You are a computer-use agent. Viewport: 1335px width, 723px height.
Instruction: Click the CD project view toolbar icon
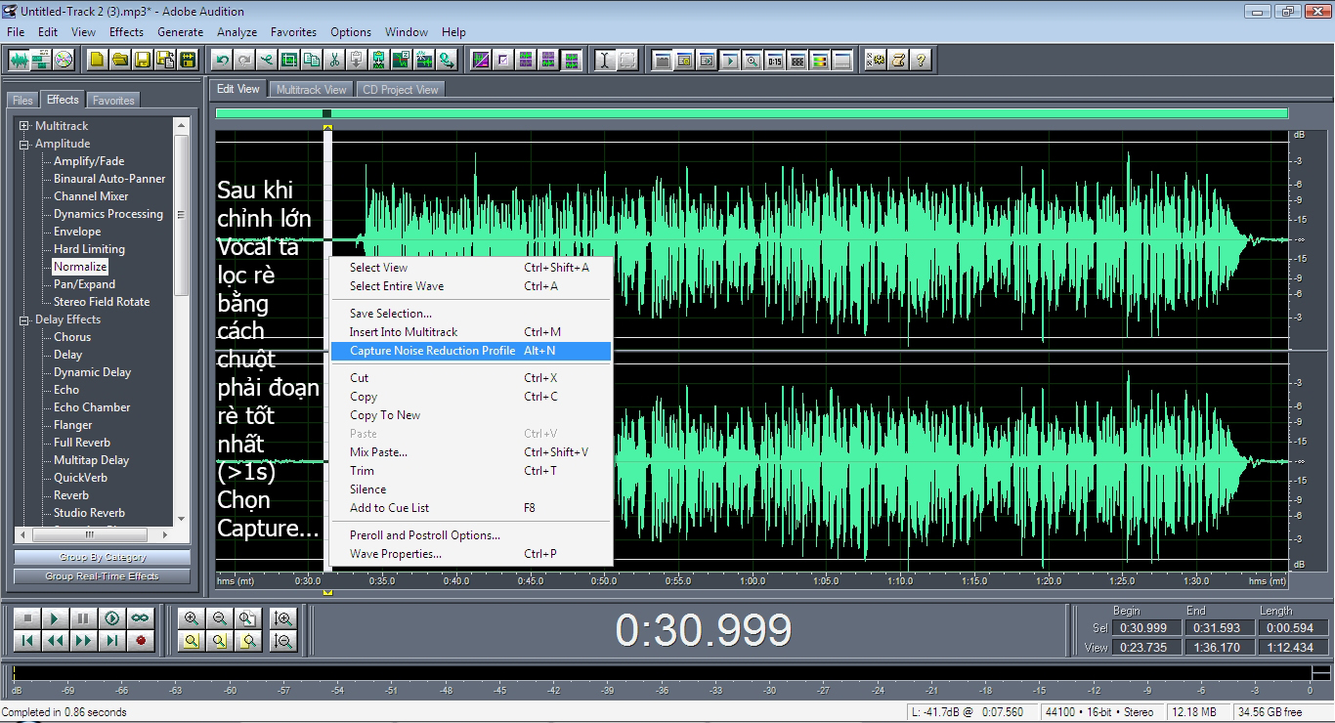click(64, 60)
